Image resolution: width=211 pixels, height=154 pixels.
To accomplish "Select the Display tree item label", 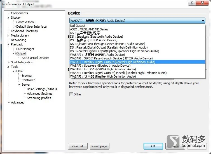I will click(16, 18).
